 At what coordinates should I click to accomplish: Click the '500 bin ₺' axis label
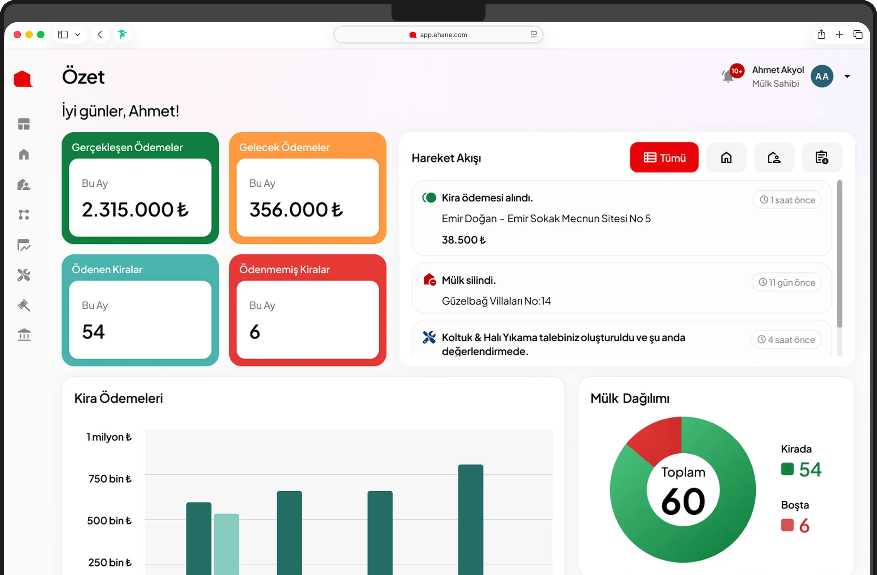(109, 521)
